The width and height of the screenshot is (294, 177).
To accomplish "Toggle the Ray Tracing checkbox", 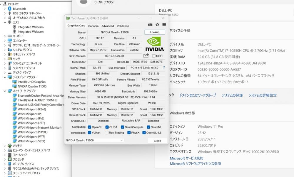I will (x=107, y=132).
